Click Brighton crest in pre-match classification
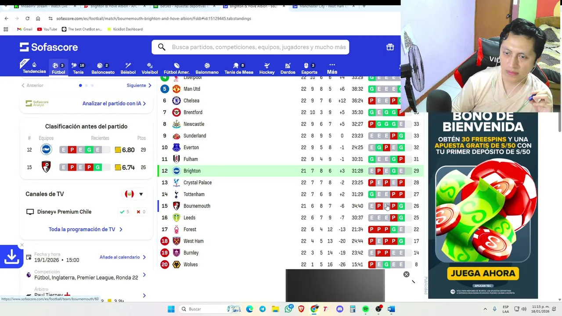 point(46,150)
